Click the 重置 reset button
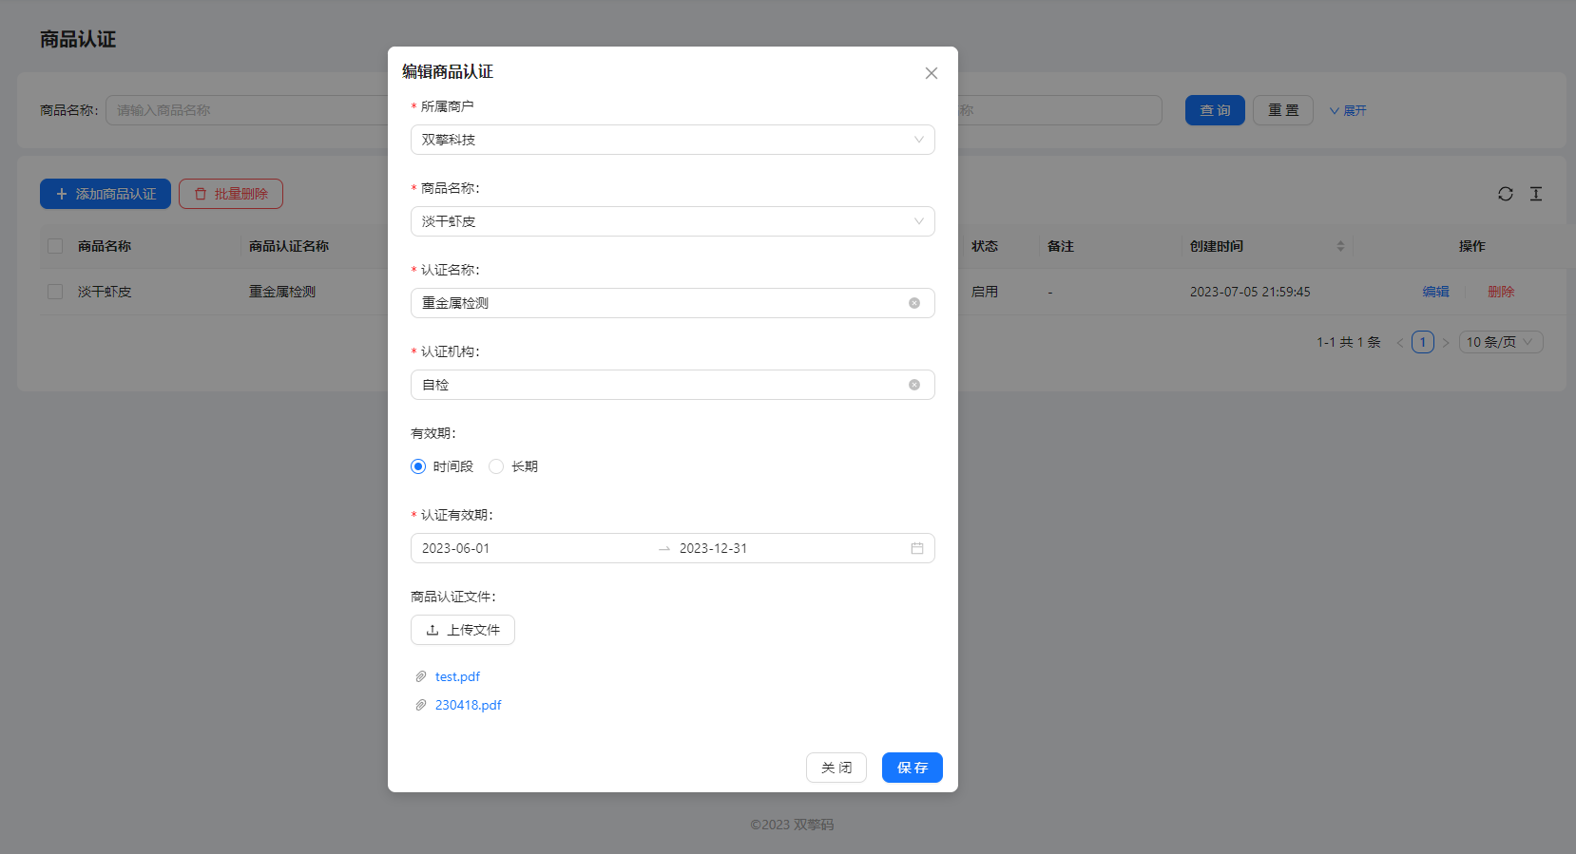Image resolution: width=1576 pixels, height=854 pixels. [x=1283, y=110]
